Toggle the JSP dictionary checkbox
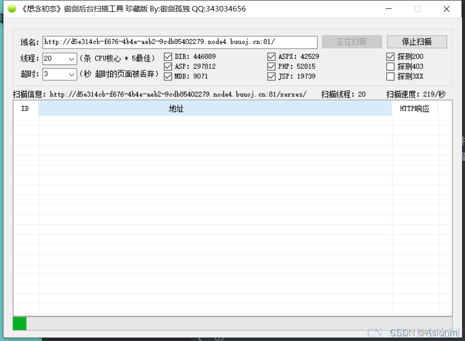This screenshot has height=341, width=465. click(271, 76)
